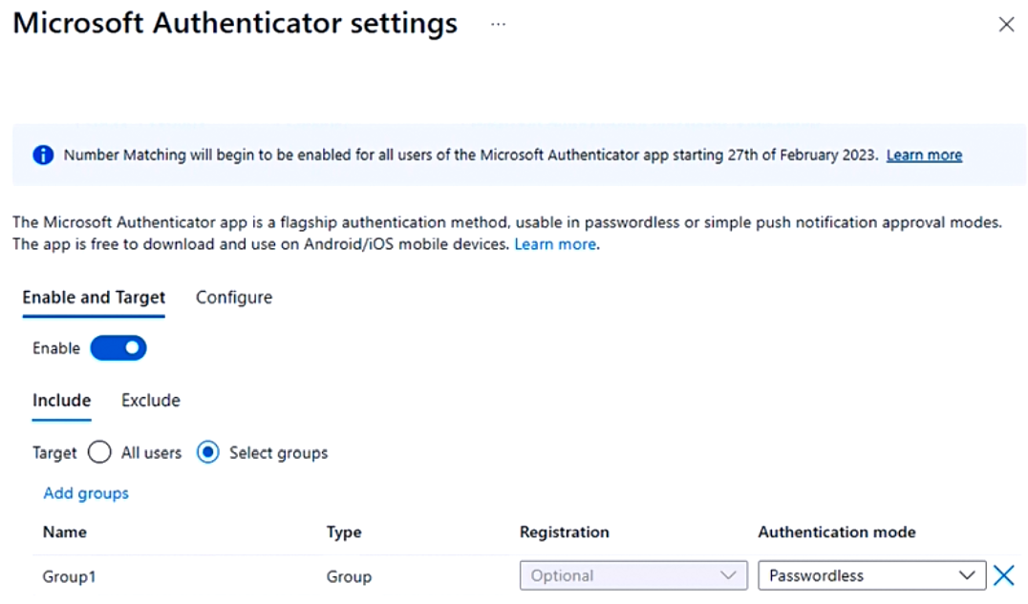The width and height of the screenshot is (1028, 604).
Task: Turn off the Enable toggle switch
Action: point(118,348)
